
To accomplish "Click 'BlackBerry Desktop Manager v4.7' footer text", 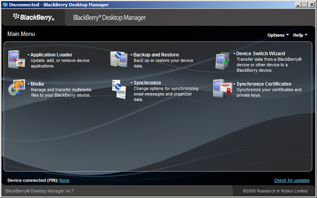I will [40, 191].
